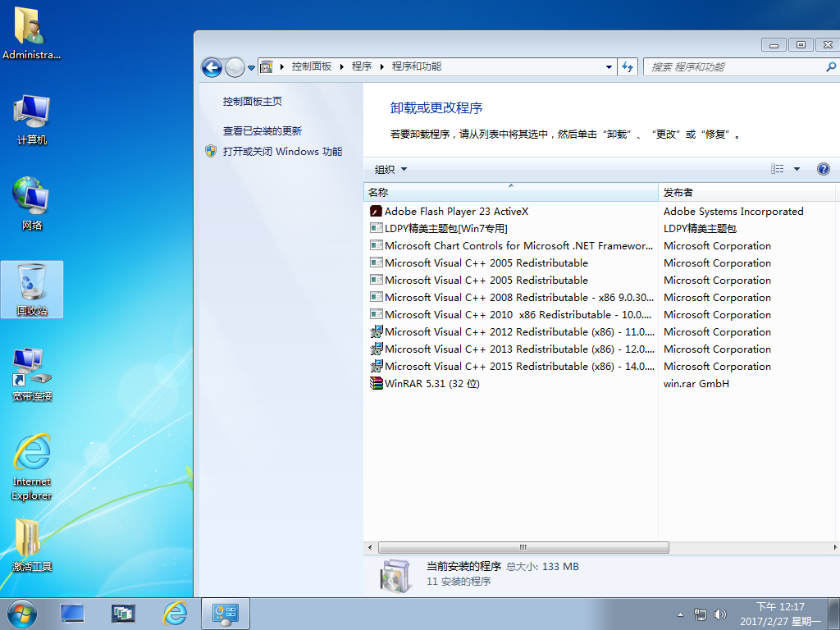Click the Adobe Flash Player icon

point(376,211)
